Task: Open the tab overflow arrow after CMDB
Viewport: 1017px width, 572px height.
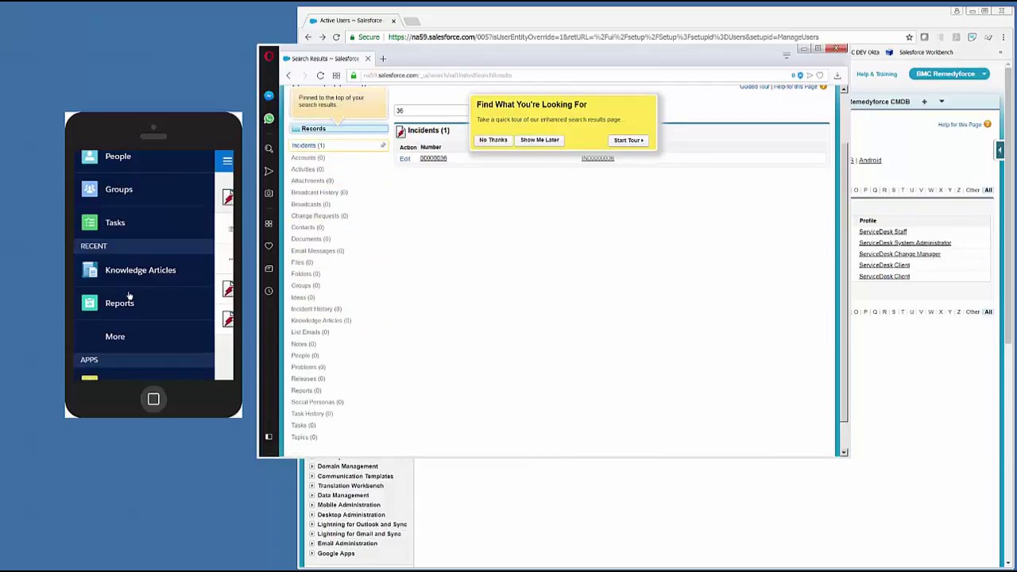Action: coord(942,102)
